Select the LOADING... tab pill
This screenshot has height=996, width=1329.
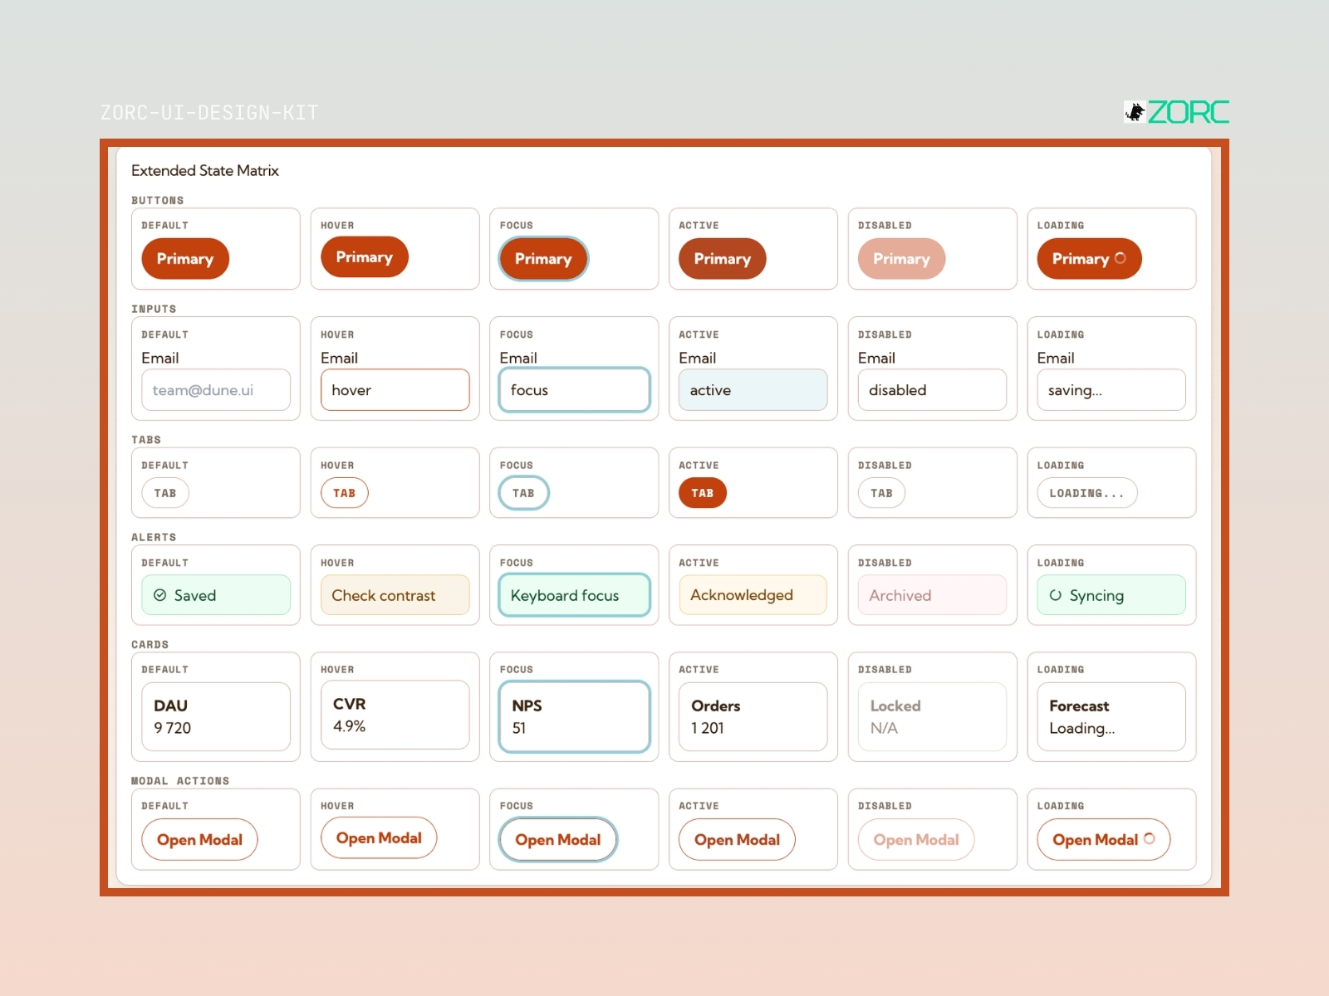click(1087, 493)
